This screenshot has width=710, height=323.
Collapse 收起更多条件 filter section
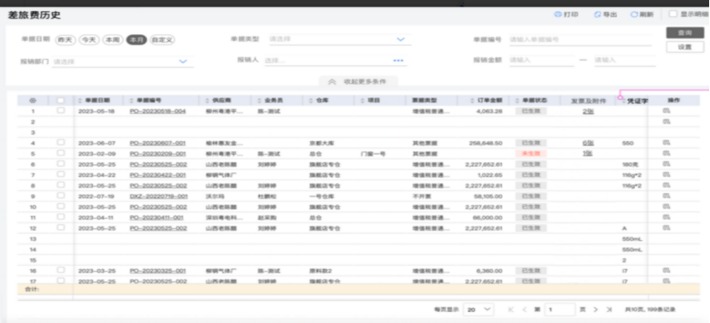point(359,81)
